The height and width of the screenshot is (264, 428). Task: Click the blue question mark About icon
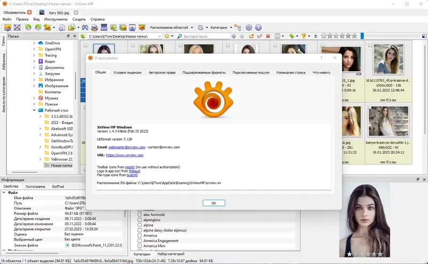pos(258,27)
